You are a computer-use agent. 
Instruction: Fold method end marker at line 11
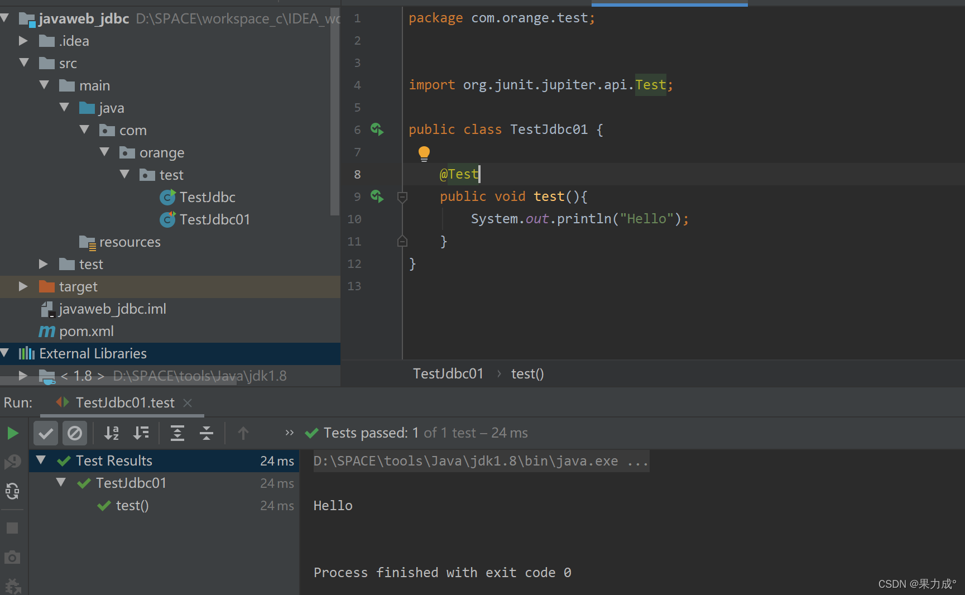tap(402, 241)
